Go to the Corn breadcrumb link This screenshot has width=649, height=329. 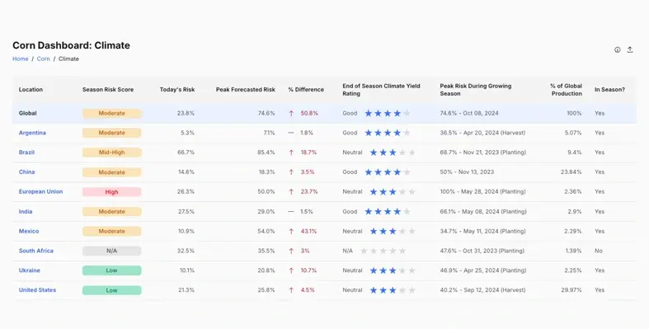point(43,59)
